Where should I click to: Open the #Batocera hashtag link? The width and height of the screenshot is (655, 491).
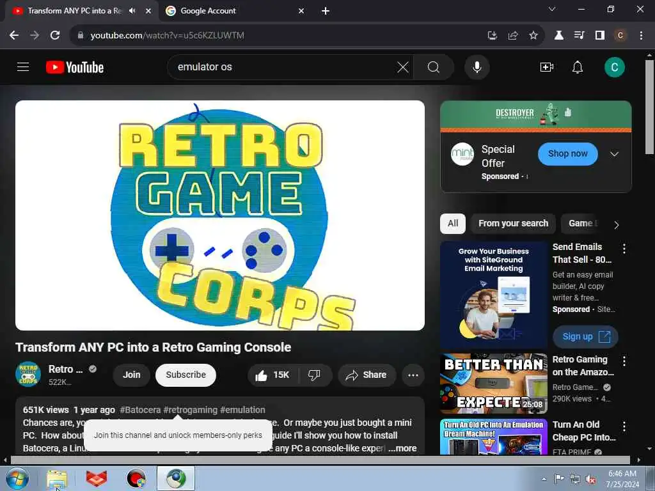click(140, 410)
